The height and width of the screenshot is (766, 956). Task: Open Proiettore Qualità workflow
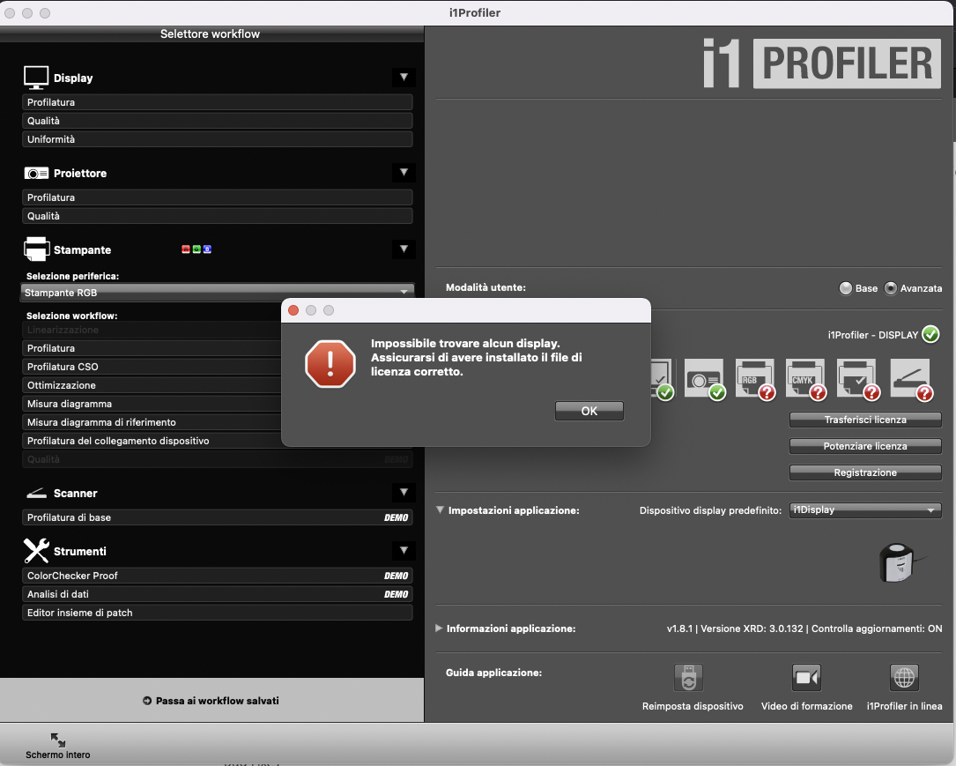[x=217, y=216]
